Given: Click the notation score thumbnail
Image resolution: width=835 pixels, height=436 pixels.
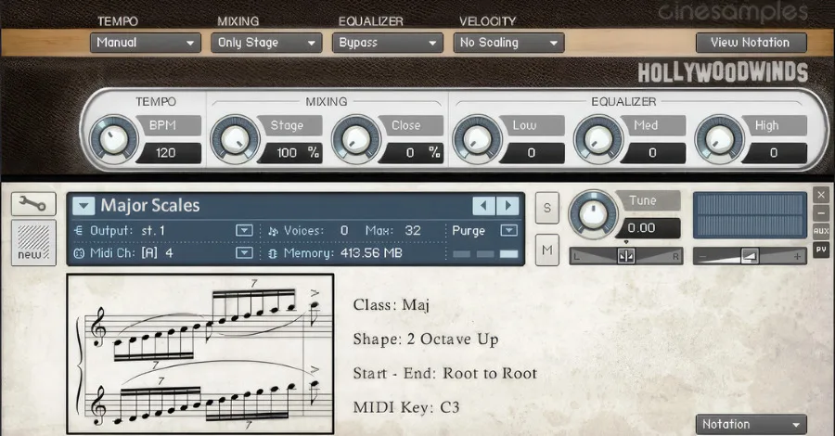Looking at the screenshot, I should tap(200, 354).
